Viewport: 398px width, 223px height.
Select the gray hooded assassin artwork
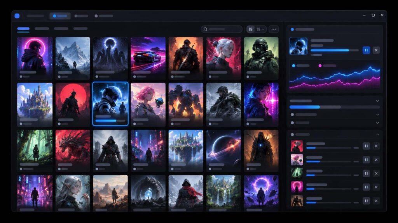point(110,151)
